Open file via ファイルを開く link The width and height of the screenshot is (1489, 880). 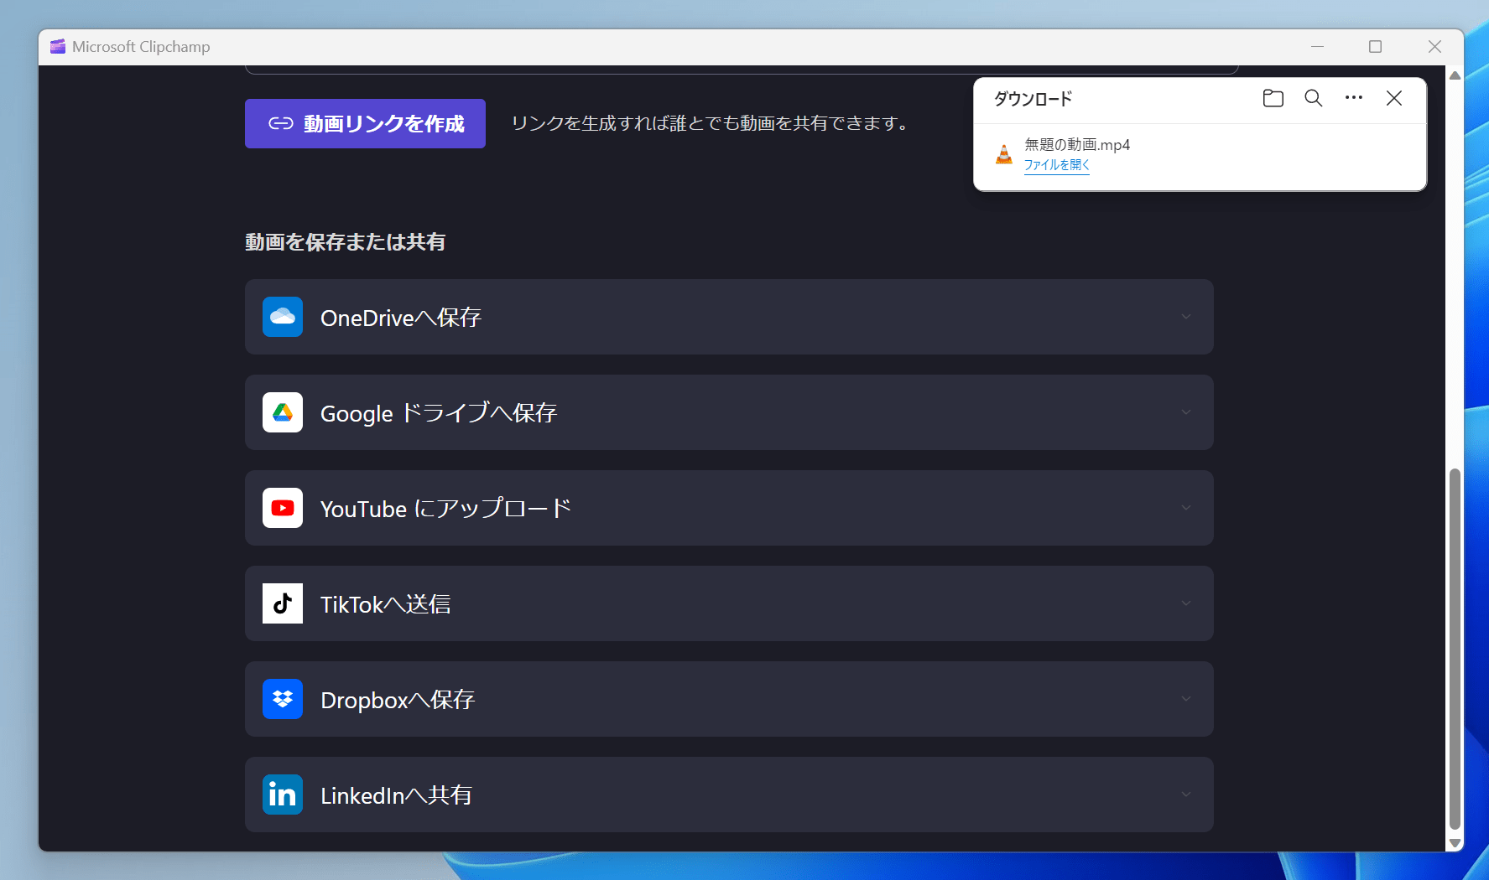1057,165
